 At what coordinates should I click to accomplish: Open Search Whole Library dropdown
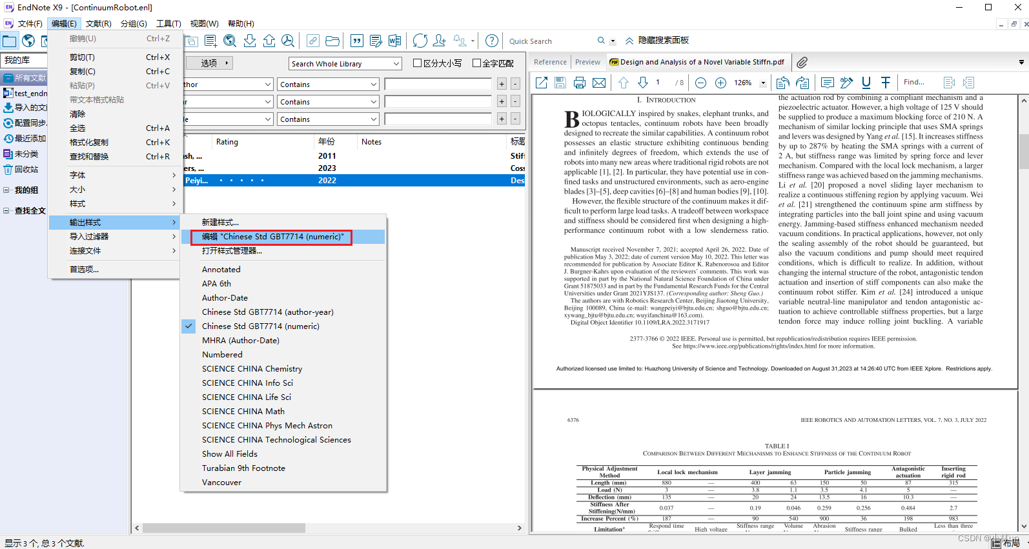pos(345,64)
